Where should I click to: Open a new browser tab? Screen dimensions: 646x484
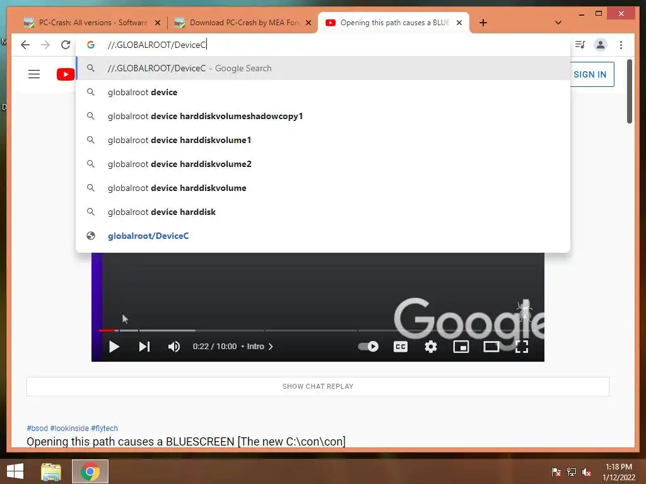483,23
